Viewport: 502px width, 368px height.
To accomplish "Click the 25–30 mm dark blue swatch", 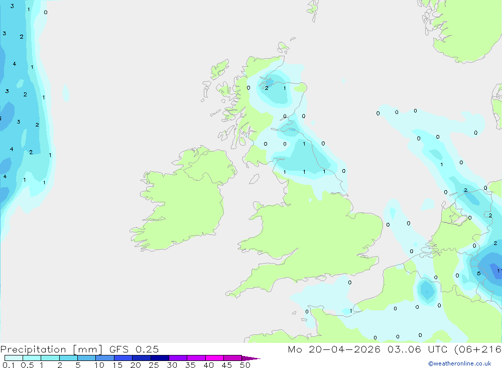I will pos(160,358).
